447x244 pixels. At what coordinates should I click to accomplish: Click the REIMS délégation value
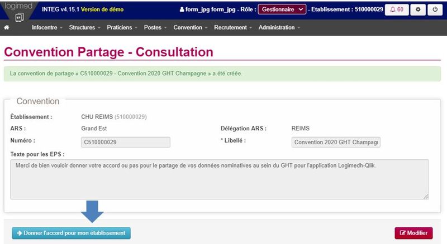pos(300,129)
